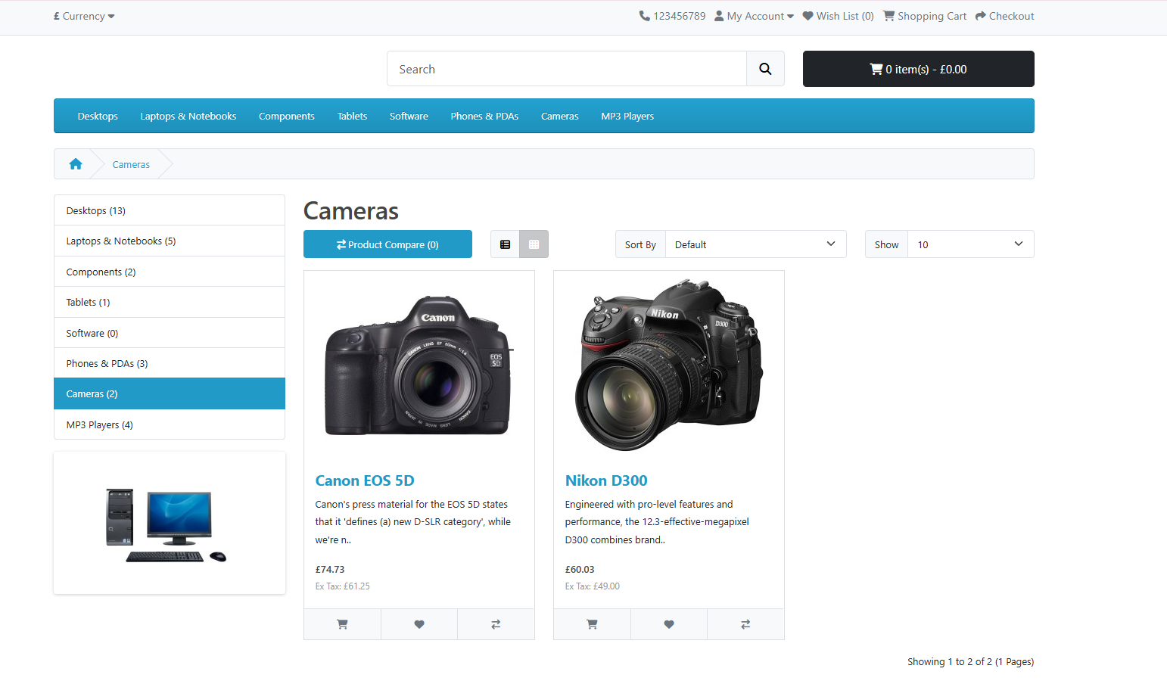
Task: Select Phones & PDAs sidebar category
Action: point(107,363)
